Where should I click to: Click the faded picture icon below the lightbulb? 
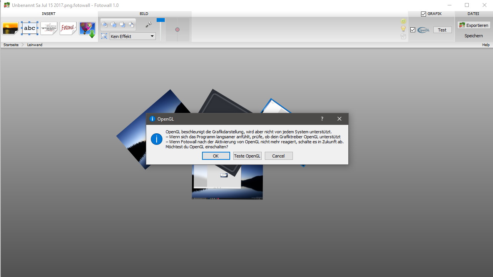pyautogui.click(x=403, y=36)
